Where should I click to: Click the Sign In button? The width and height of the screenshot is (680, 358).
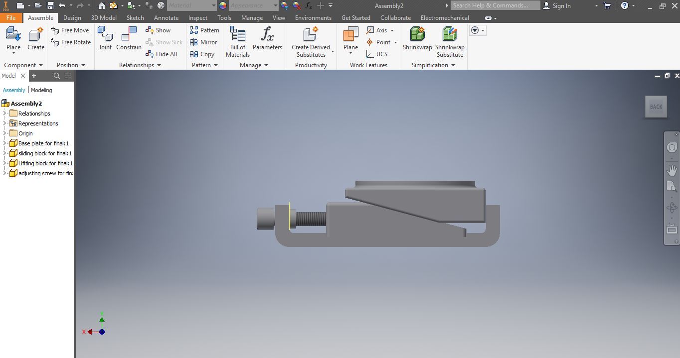pyautogui.click(x=556, y=5)
